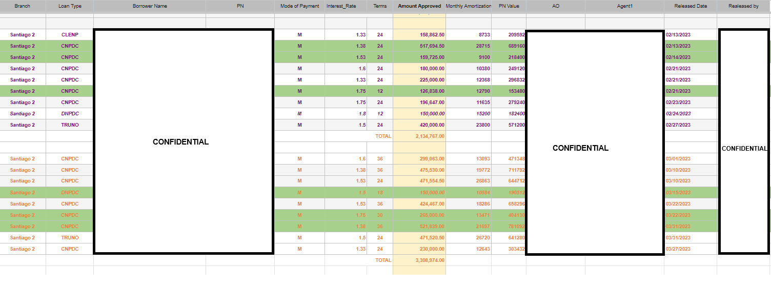Click released date 03/27/2023
Viewport: 771px width, 286px height.
click(x=691, y=249)
